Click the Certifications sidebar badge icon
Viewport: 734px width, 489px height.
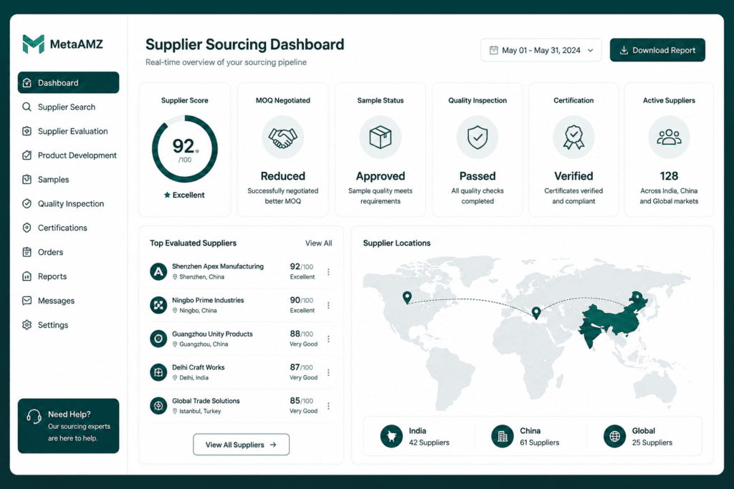[27, 228]
